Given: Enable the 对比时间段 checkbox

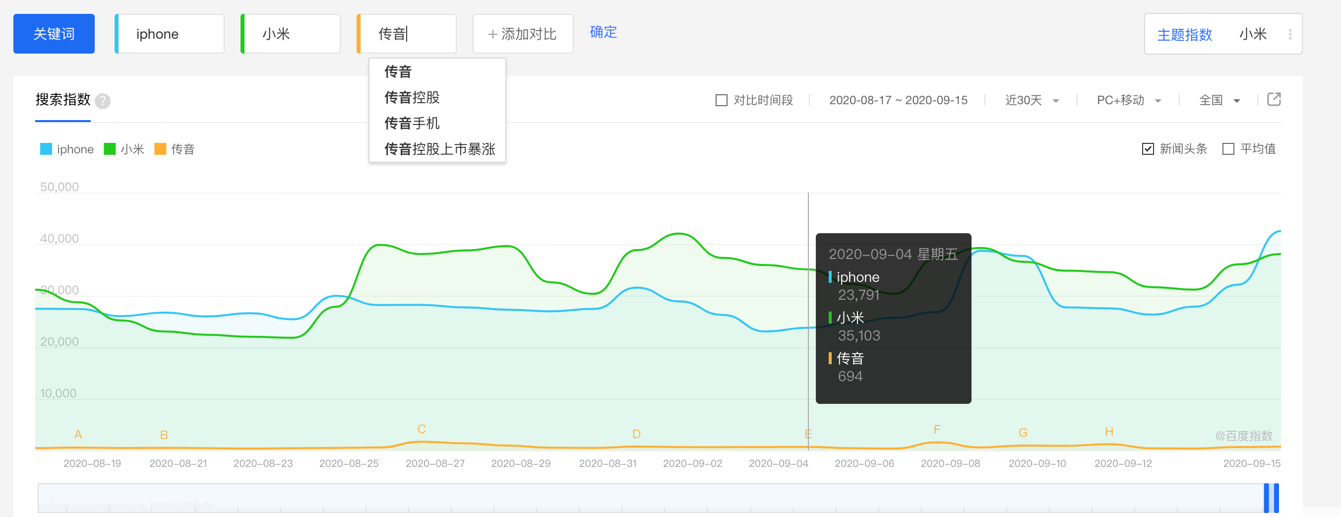Looking at the screenshot, I should tap(721, 100).
